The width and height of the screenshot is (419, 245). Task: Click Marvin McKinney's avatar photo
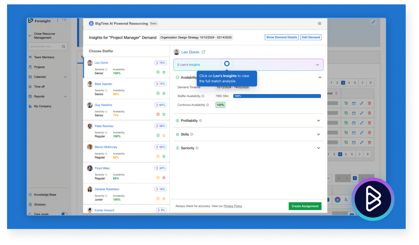click(90, 147)
